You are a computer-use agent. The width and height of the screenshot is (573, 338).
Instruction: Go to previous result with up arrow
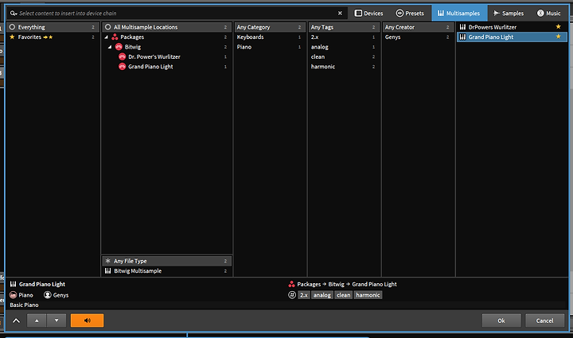(x=37, y=321)
